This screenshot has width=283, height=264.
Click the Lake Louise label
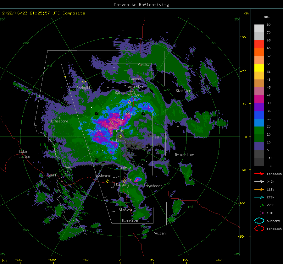[x=24, y=154]
